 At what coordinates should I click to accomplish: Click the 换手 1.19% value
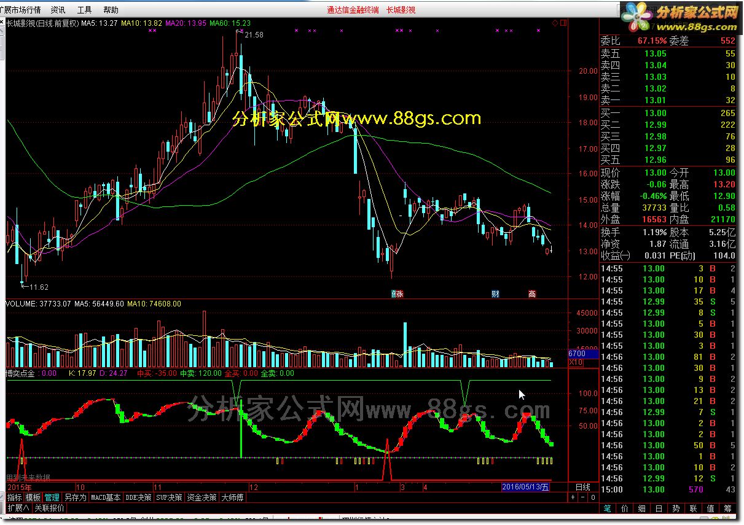point(654,232)
